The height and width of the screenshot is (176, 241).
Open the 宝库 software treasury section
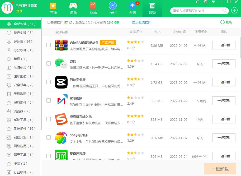(x=53, y=8)
